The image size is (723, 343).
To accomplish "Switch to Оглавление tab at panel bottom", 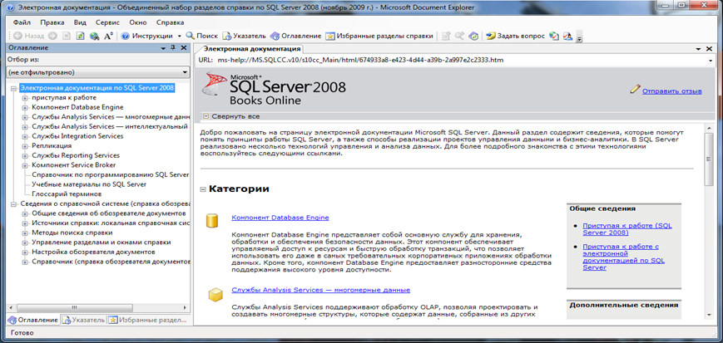I will click(33, 320).
